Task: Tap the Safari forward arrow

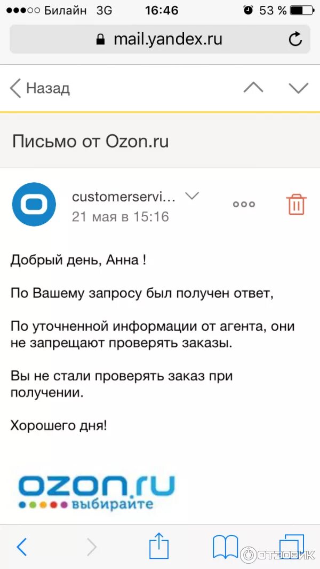Action: 92,546
